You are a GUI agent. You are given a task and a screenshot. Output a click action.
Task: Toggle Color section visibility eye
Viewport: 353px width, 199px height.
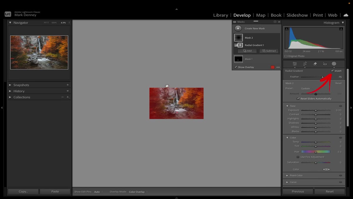click(x=341, y=138)
